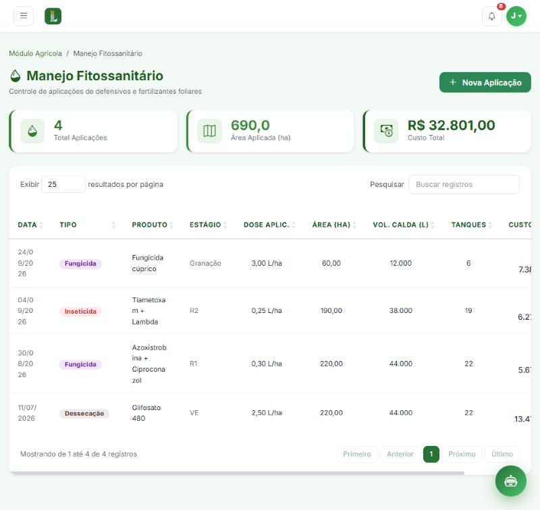
Task: Focus the Buscar registros search field
Action: (464, 184)
